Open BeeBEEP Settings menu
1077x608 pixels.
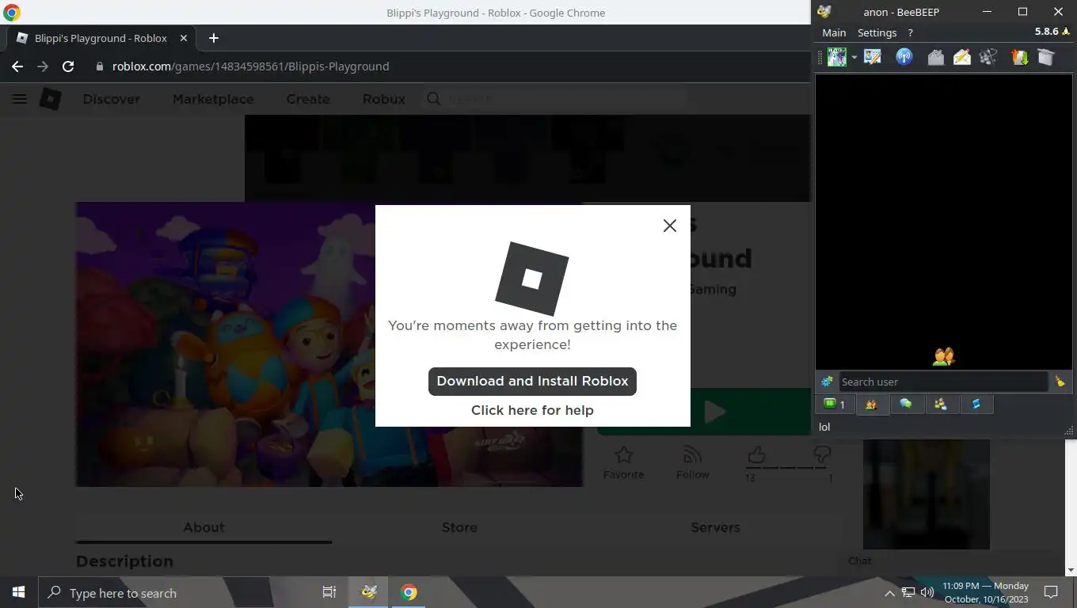pos(877,32)
